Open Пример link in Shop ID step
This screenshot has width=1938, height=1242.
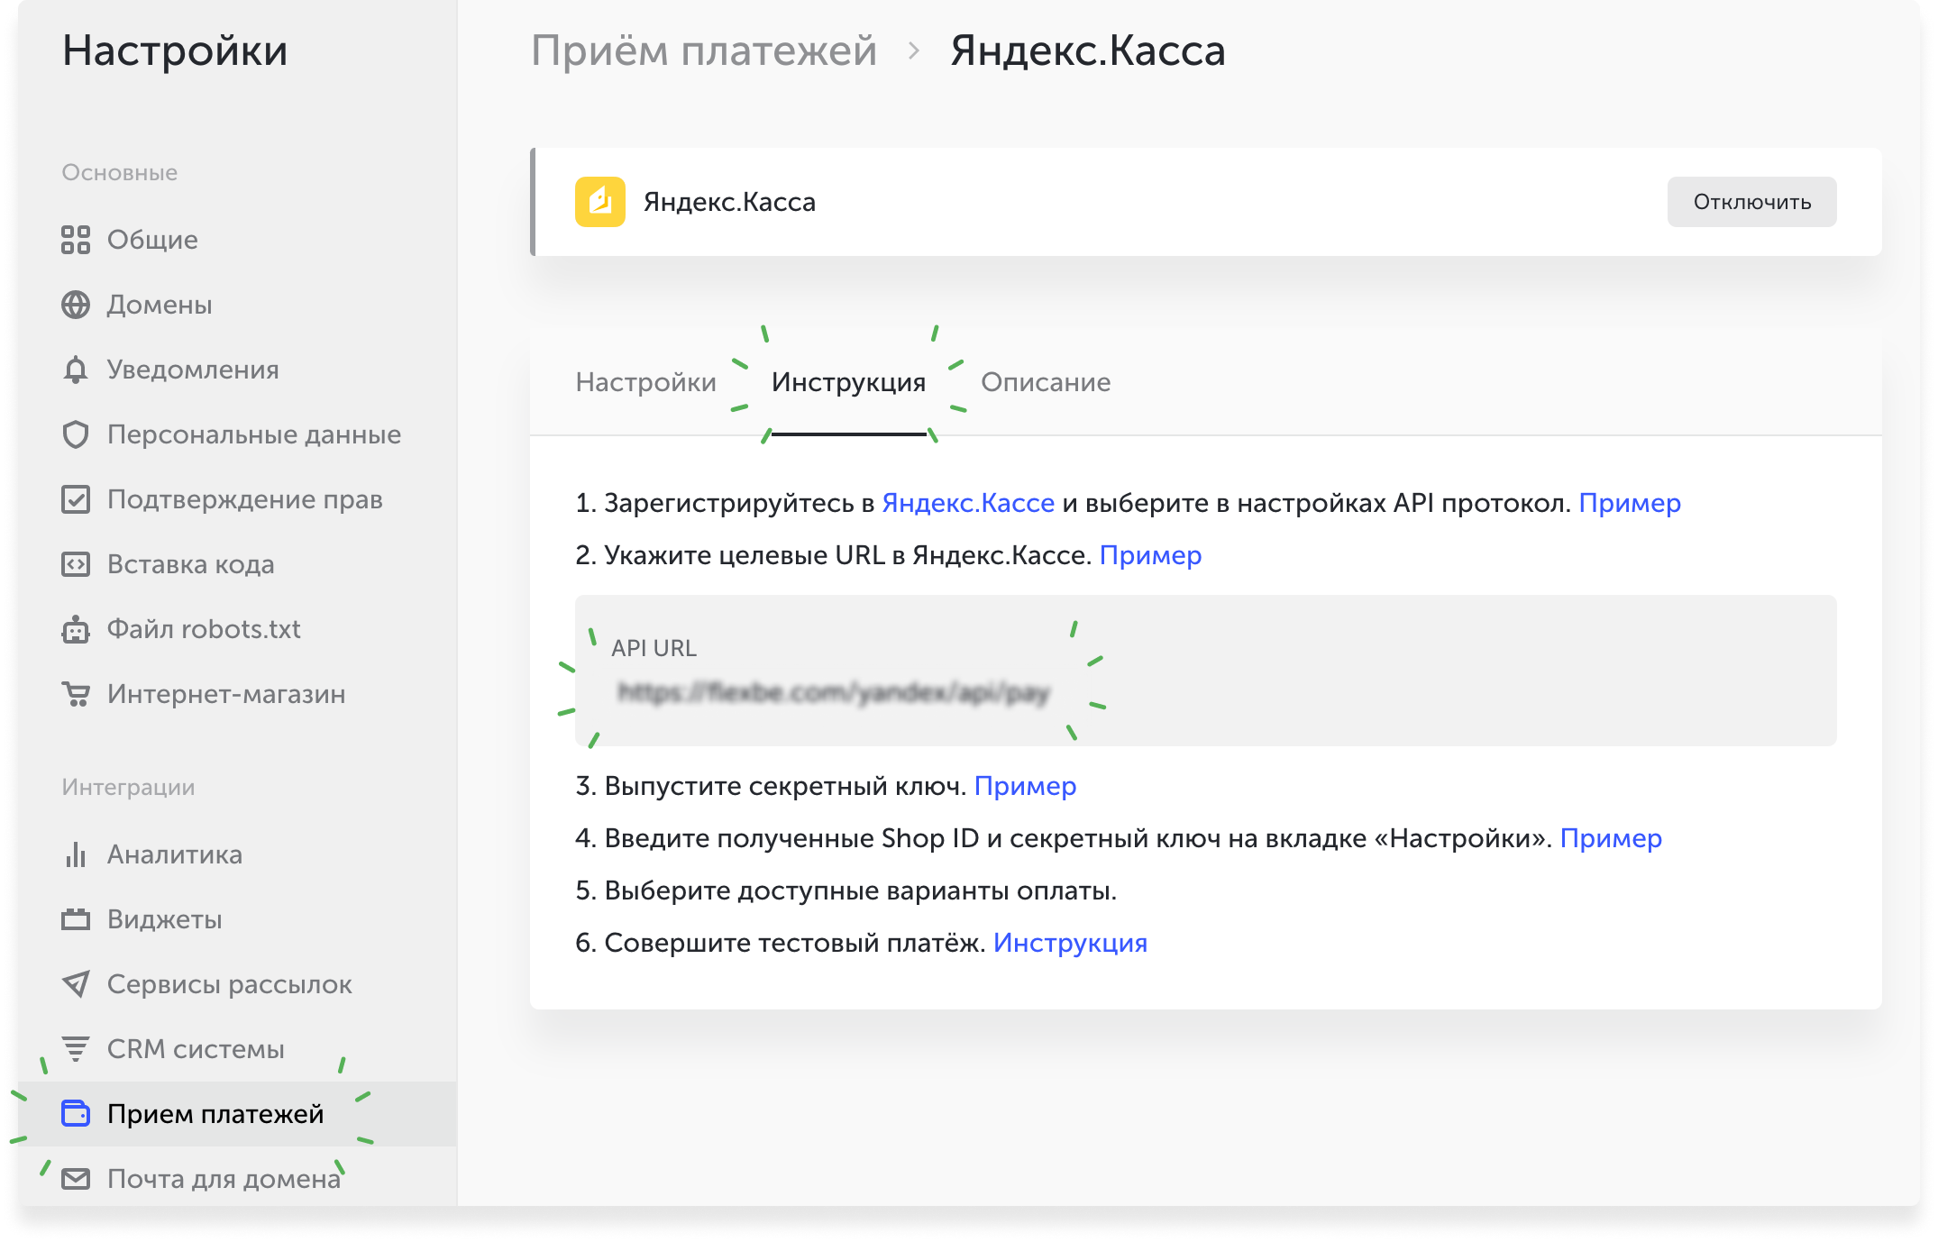(x=1611, y=838)
